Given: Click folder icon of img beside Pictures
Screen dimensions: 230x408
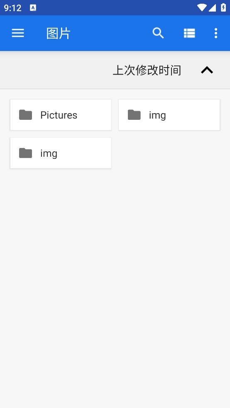Looking at the screenshot, I should tap(134, 115).
